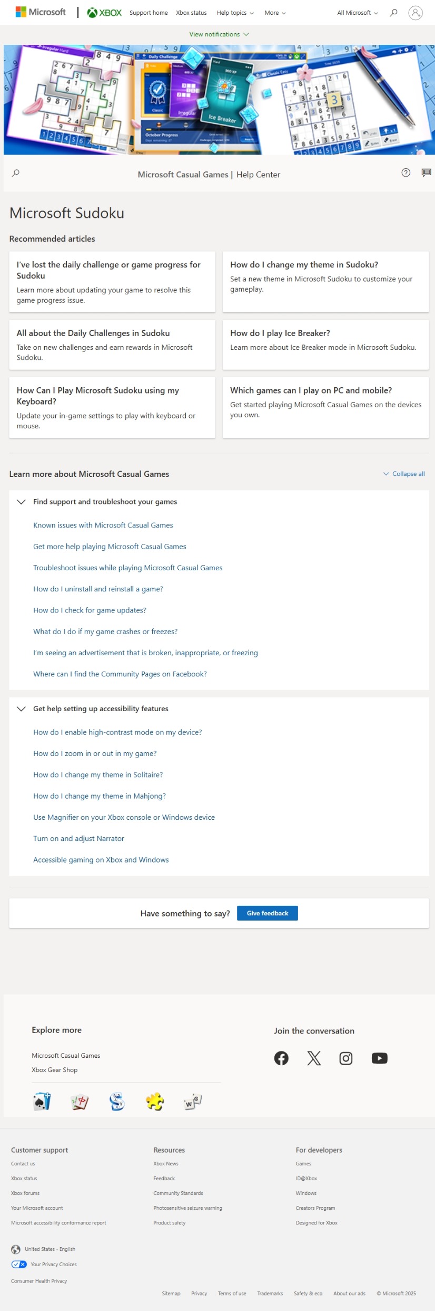Open Which games can I play on PC and mobile
Image resolution: width=435 pixels, height=1311 pixels.
326,407
